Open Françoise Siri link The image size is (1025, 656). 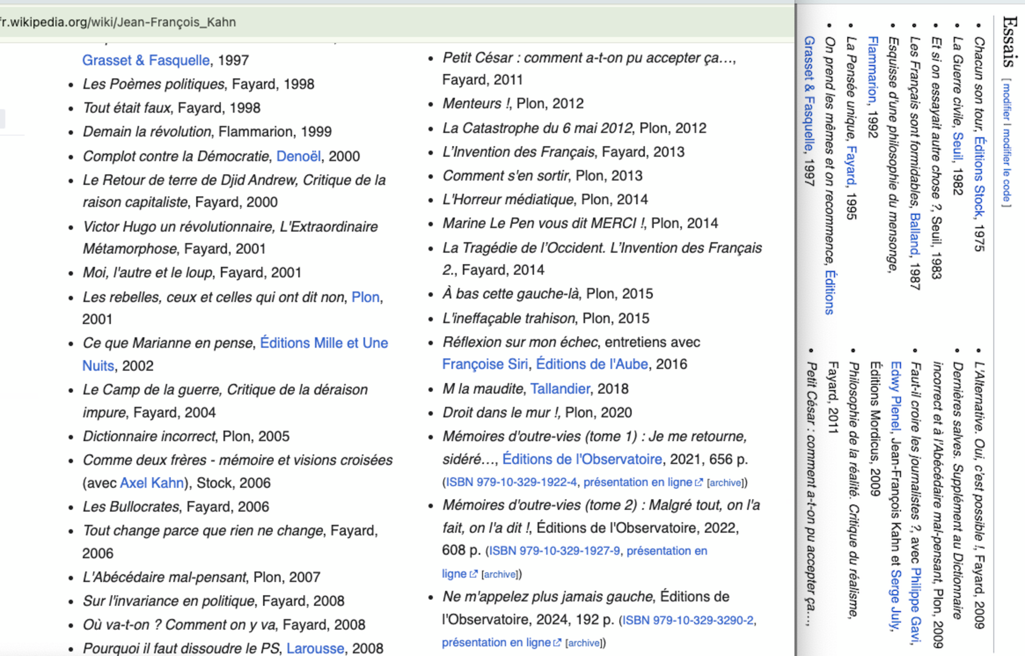click(x=485, y=364)
